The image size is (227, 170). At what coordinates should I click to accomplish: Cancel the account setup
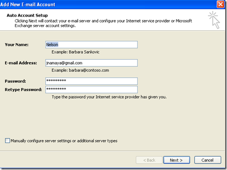(208, 160)
